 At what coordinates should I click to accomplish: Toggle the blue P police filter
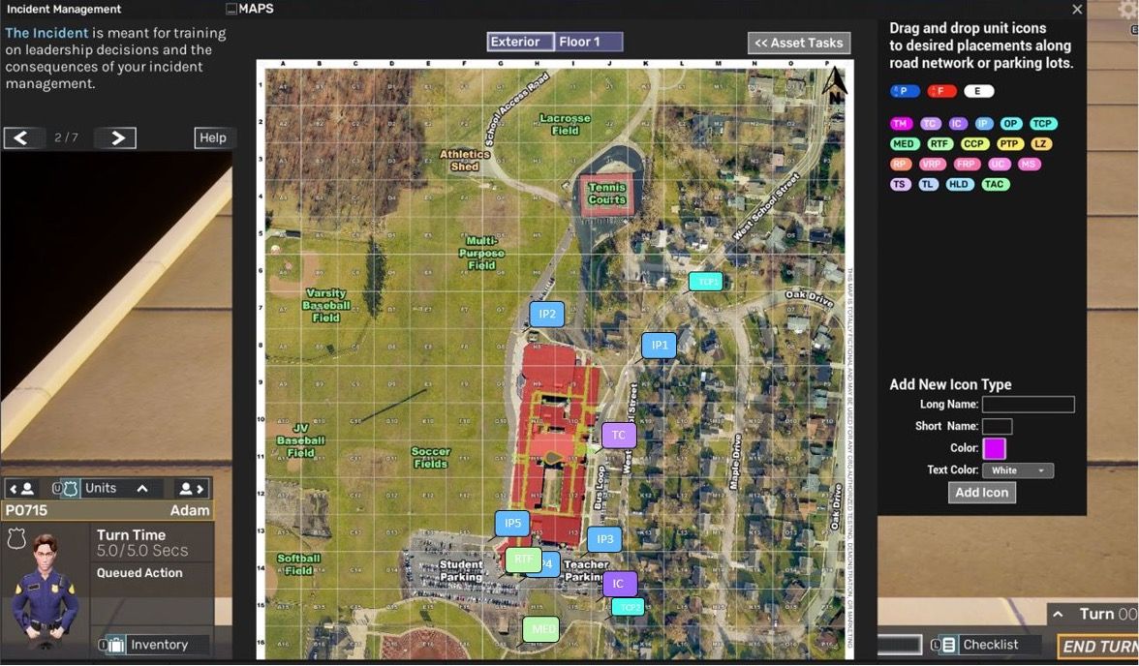905,91
